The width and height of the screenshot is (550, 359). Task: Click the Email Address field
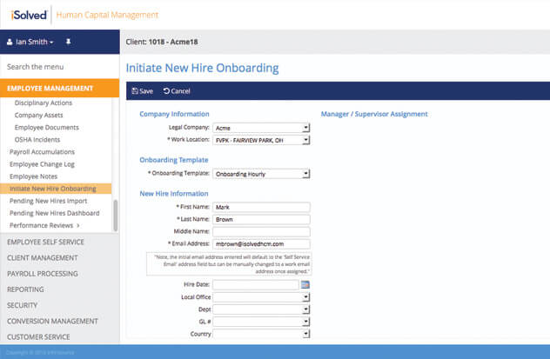(261, 244)
